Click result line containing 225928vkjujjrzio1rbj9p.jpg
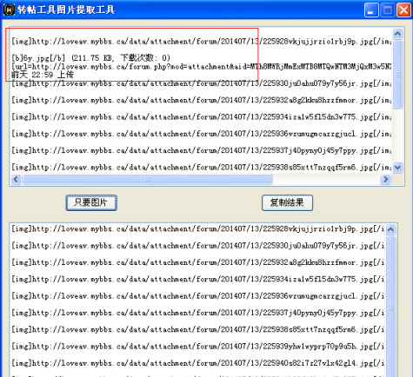Viewport: 413px width, 377px height. coord(197,229)
